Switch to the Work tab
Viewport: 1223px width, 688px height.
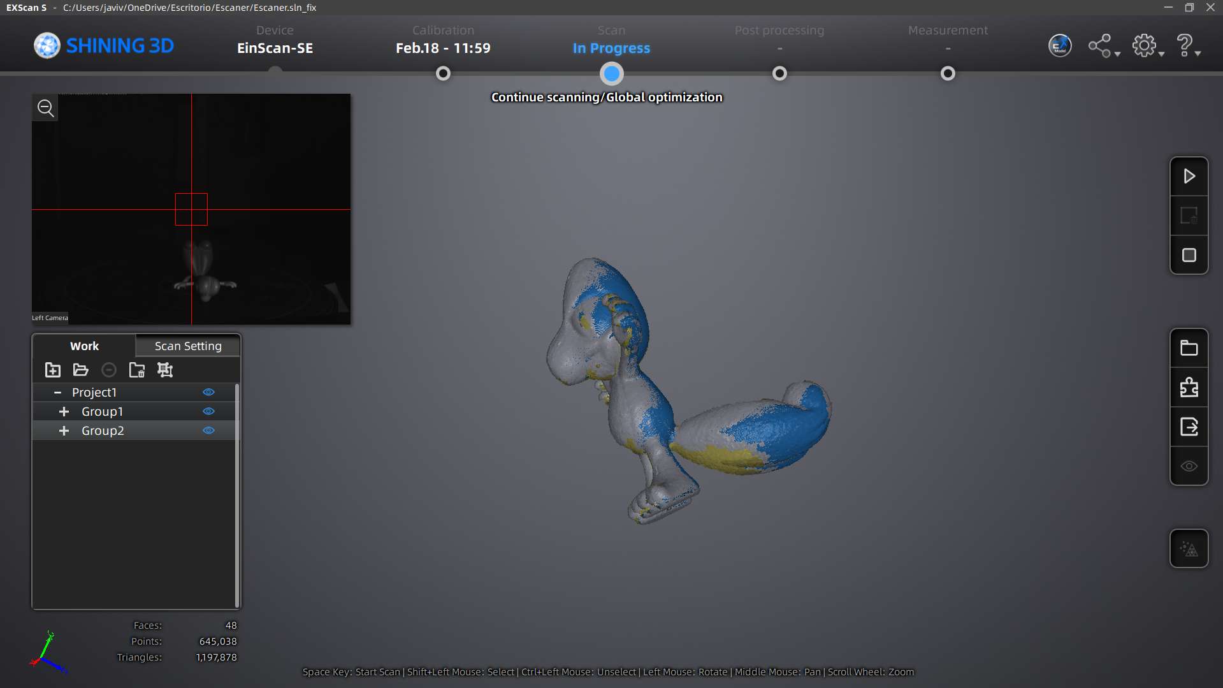tap(84, 346)
